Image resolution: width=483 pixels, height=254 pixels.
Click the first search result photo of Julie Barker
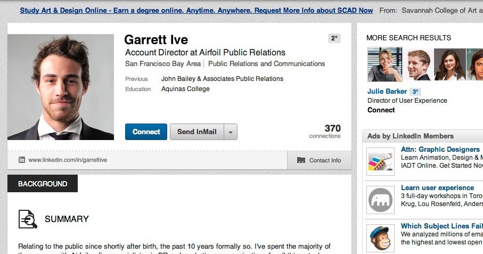pyautogui.click(x=384, y=64)
